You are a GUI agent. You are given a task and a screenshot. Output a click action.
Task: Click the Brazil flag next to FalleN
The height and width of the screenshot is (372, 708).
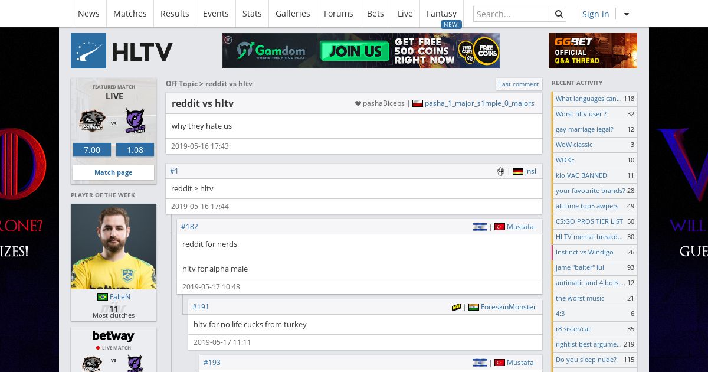coord(103,297)
